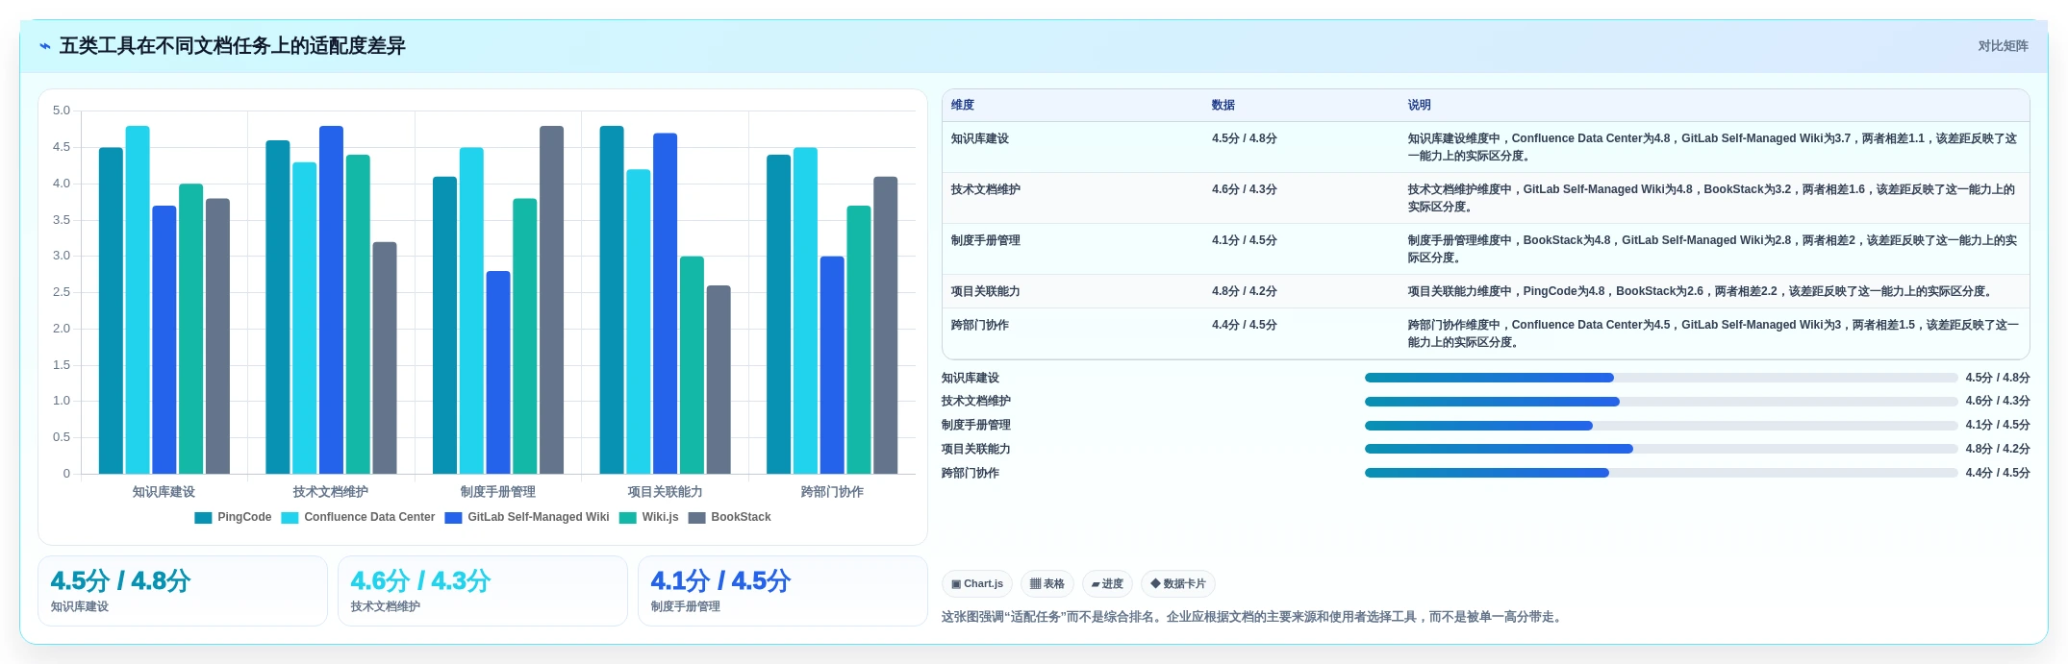Select the 进度 chip
The height and width of the screenshot is (664, 2068).
click(x=1107, y=583)
